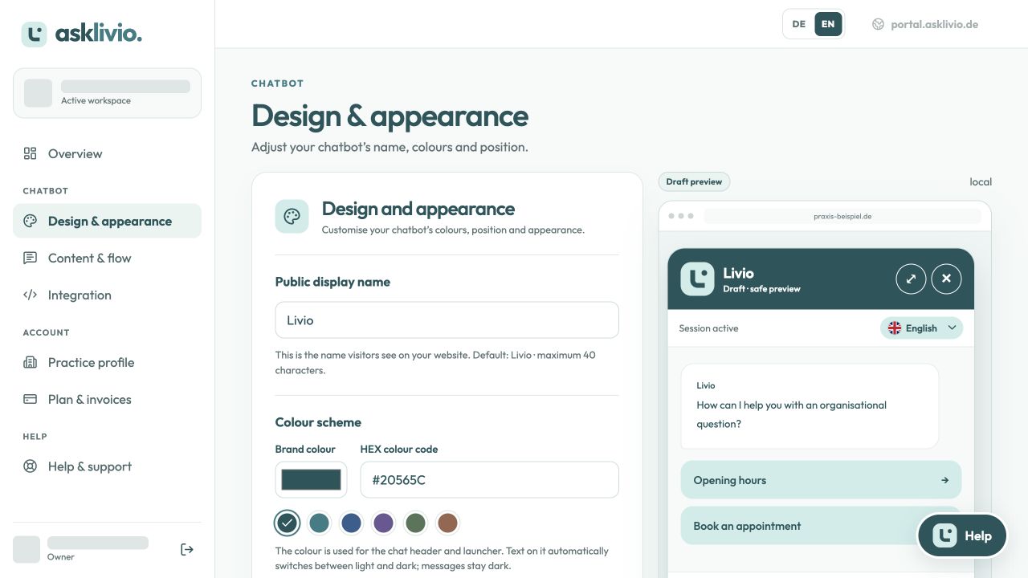Viewport: 1028px width, 578px height.
Task: Select the blue colour preset
Action: pos(351,523)
